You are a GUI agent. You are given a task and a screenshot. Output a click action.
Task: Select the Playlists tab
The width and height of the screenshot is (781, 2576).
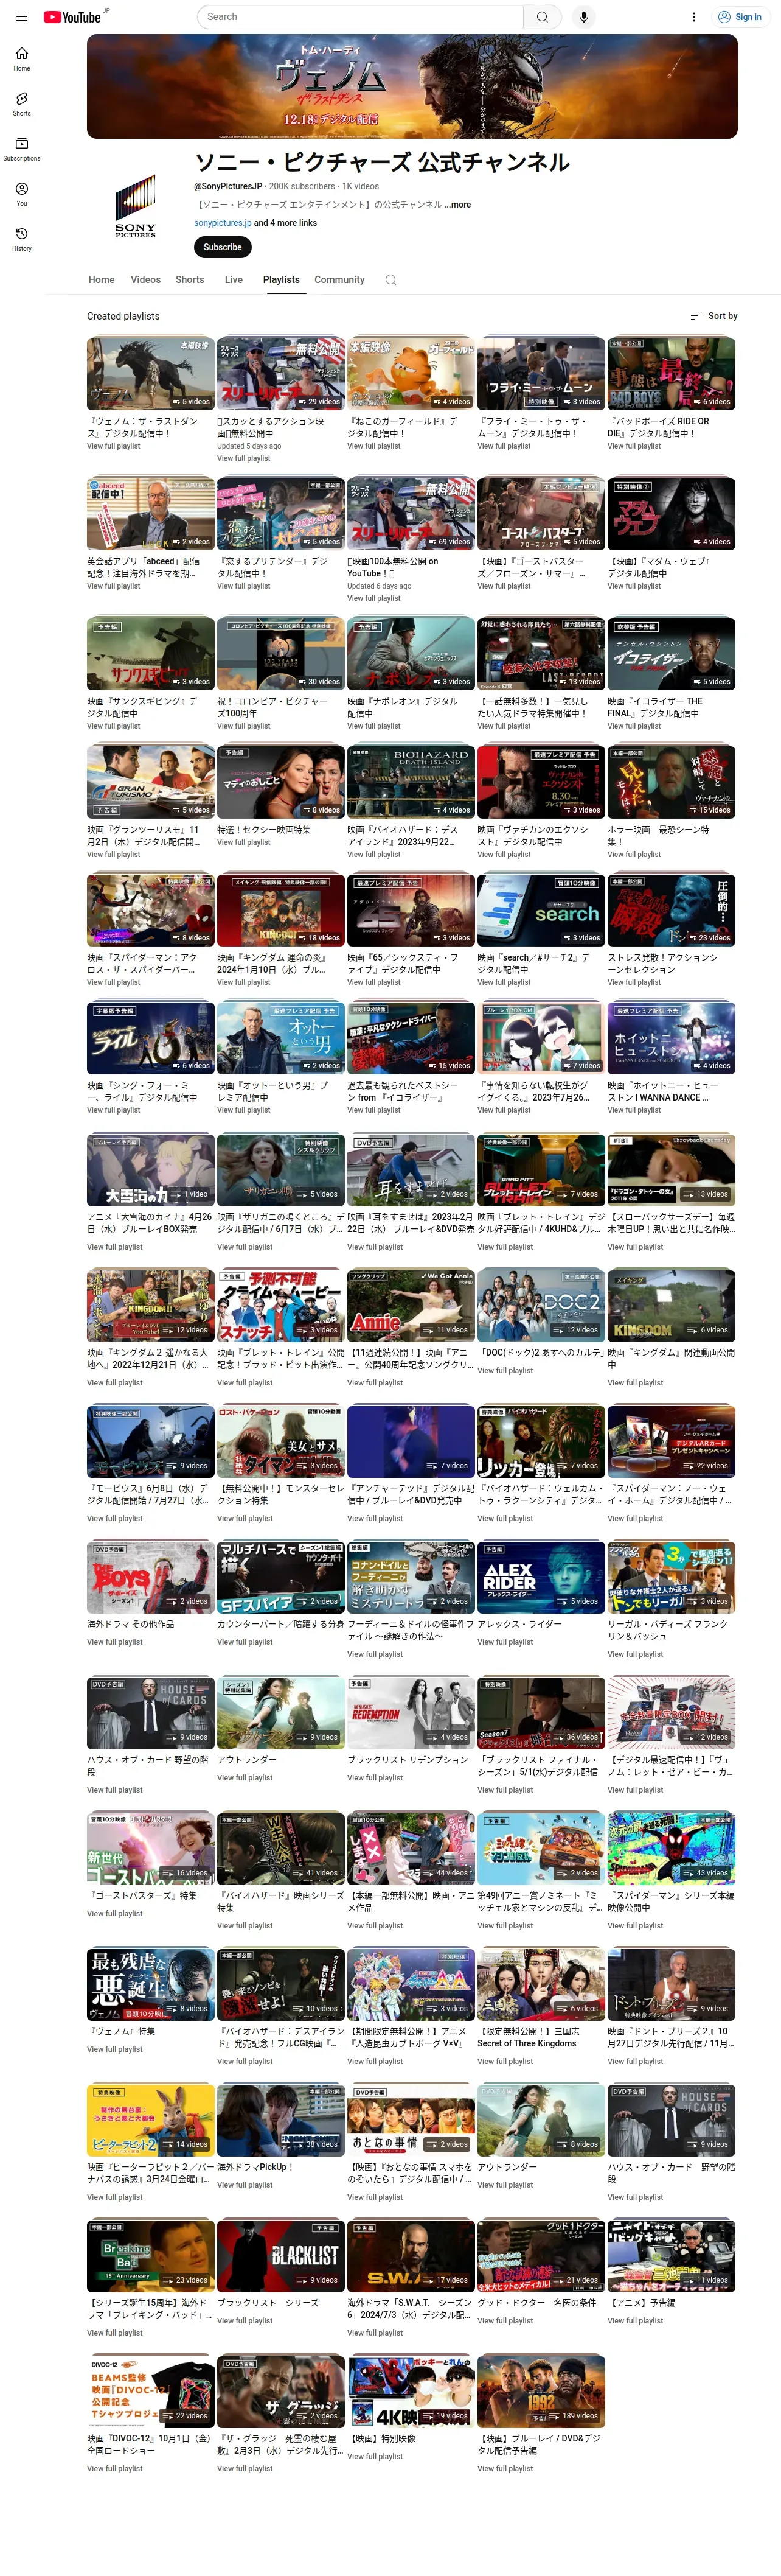(x=282, y=280)
